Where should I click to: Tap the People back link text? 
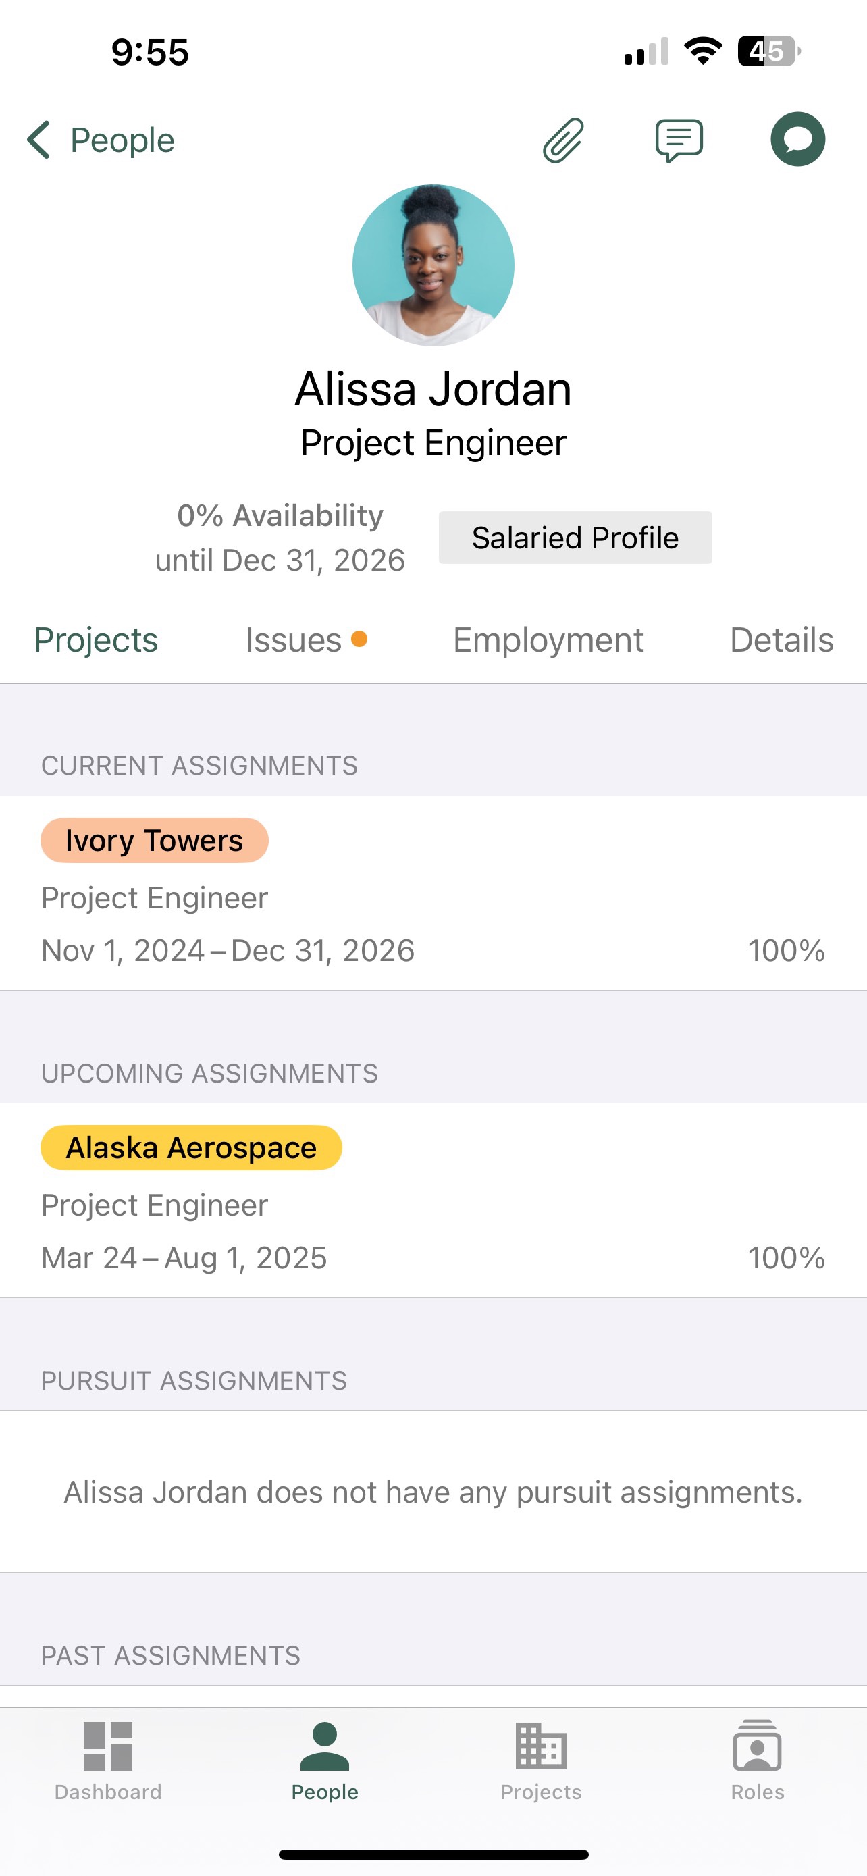tap(122, 140)
